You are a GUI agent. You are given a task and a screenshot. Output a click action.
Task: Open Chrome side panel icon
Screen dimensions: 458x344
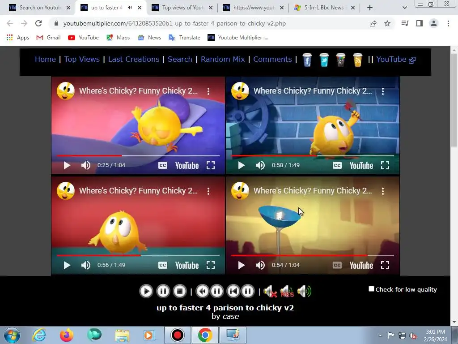(420, 23)
